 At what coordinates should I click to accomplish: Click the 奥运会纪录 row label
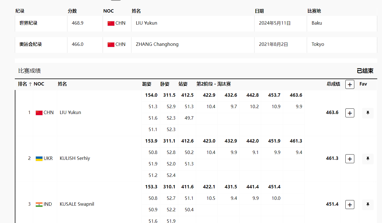(31, 44)
